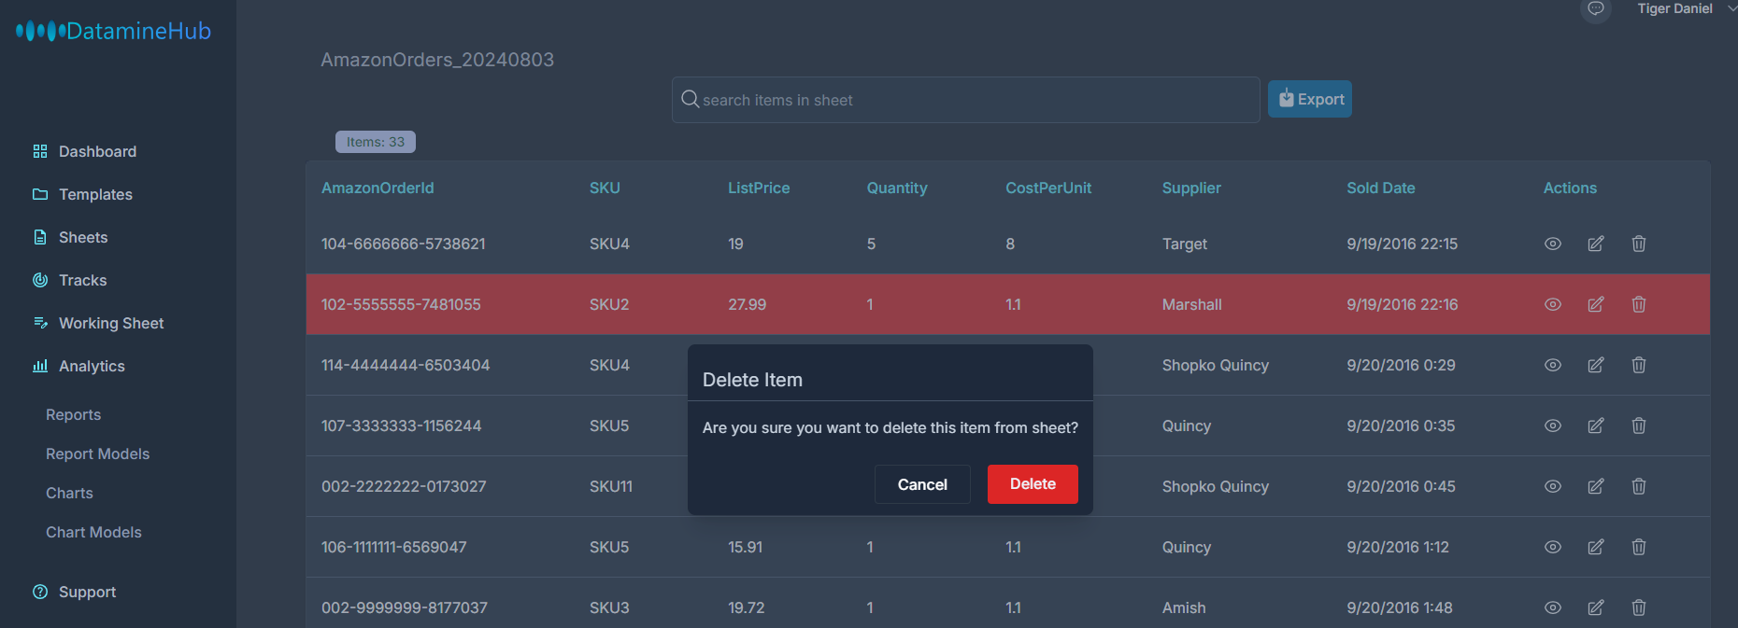This screenshot has height=628, width=1738.
Task: View the 002-2222222-0173027 order row
Action: point(1553,486)
